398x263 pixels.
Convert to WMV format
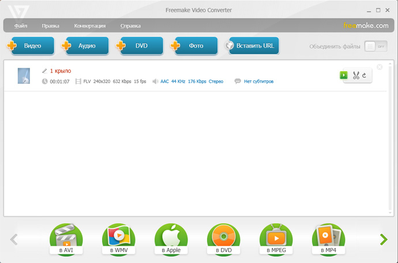pos(119,239)
